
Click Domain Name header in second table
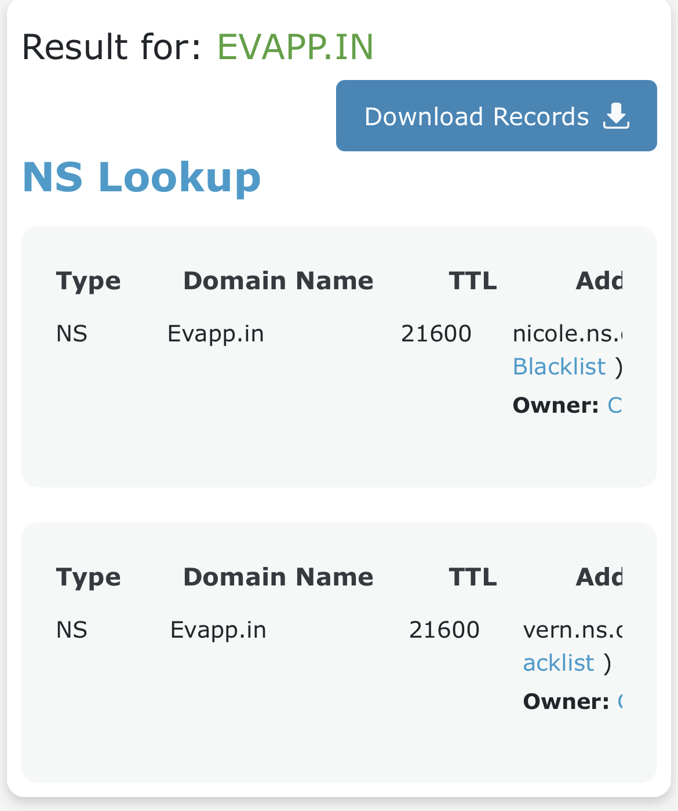[278, 577]
